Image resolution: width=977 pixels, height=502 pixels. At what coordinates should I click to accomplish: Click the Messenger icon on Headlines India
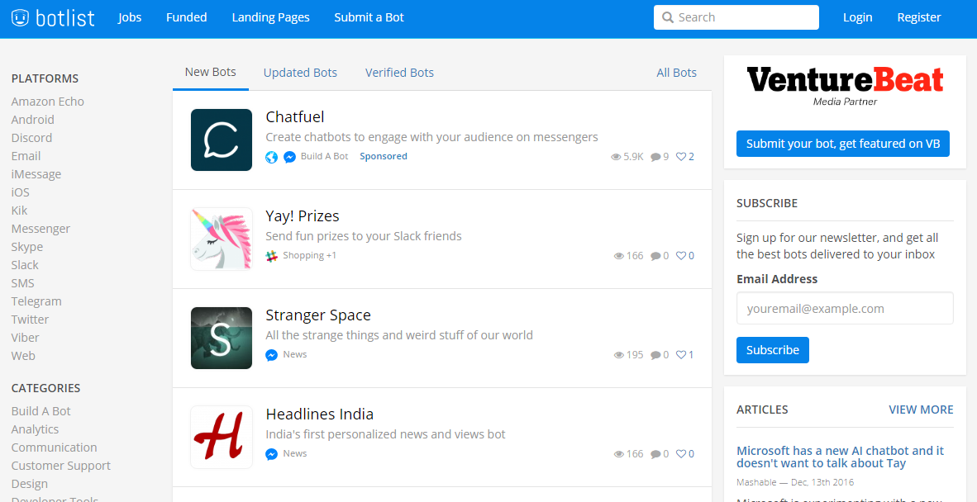[x=272, y=454]
